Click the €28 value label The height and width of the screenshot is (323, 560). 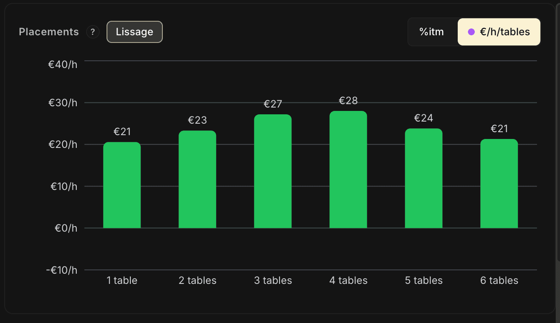(348, 101)
